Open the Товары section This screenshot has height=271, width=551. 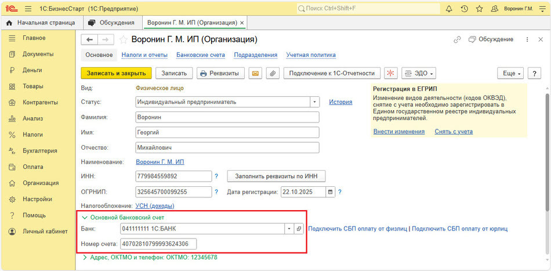click(x=33, y=86)
